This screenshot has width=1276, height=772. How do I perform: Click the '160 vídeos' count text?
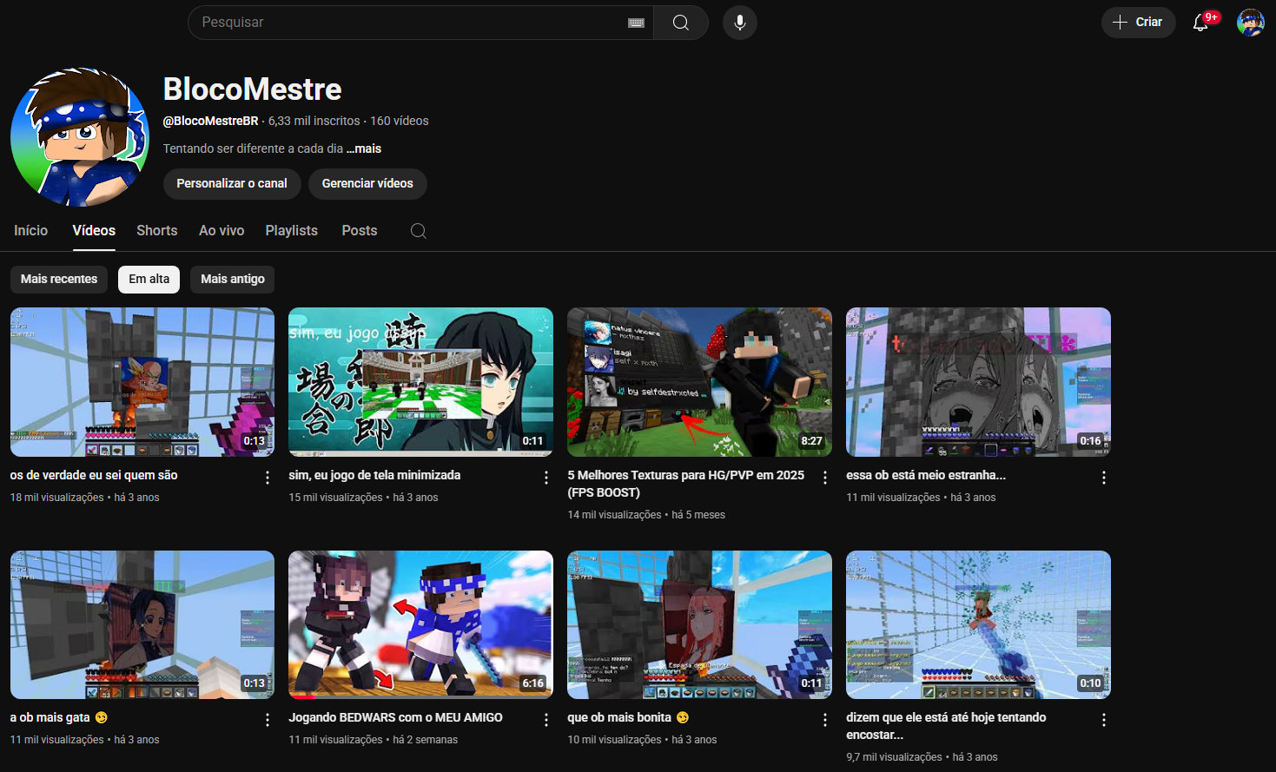[400, 121]
